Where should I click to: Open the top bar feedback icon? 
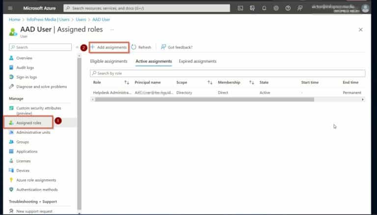tap(300, 8)
